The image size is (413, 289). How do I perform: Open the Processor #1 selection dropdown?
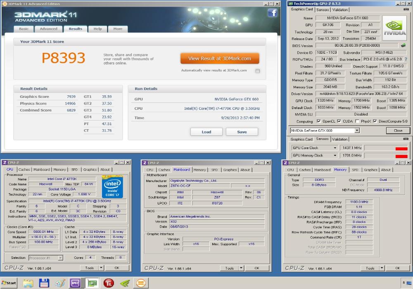pyautogui.click(x=60, y=258)
